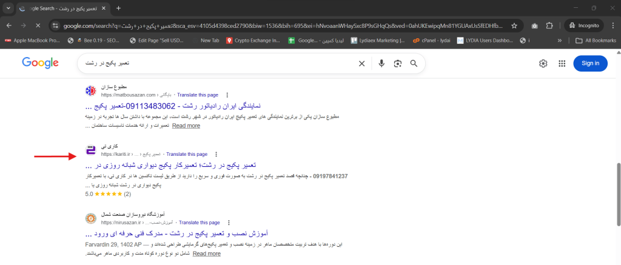Search by voice microphone icon
Viewport: 621px width, 265px height.
(381, 64)
